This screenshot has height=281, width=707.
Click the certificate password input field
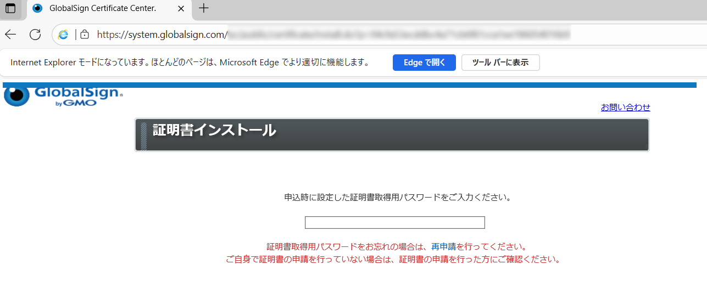click(394, 222)
